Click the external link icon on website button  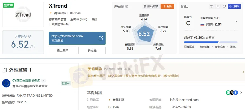pos(101,38)
